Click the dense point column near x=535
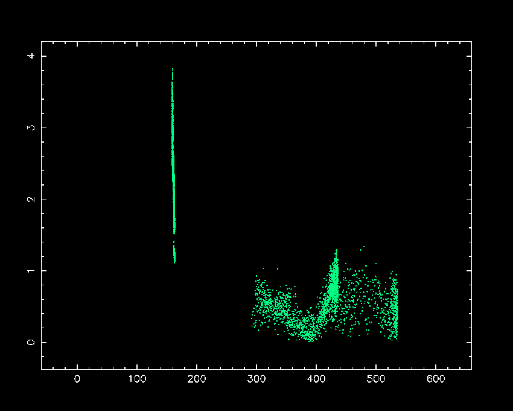 (x=395, y=306)
